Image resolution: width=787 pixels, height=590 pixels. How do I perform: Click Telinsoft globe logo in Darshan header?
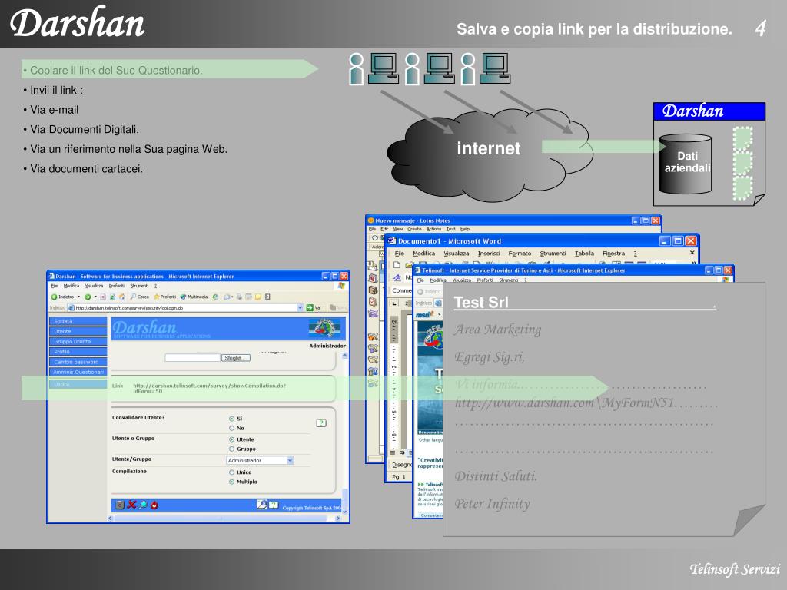tap(326, 327)
